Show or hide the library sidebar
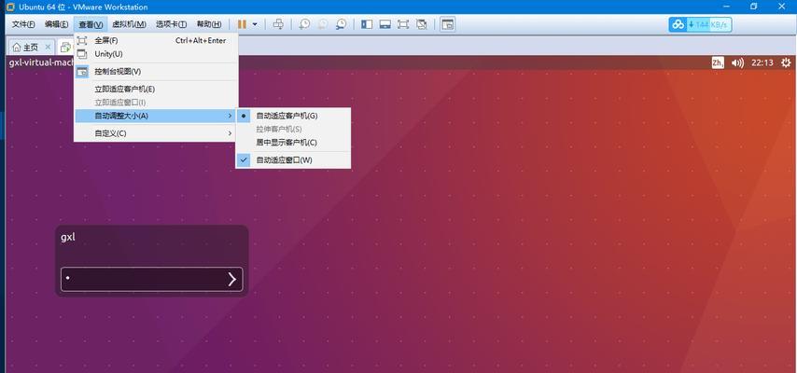This screenshot has width=797, height=373. click(367, 24)
